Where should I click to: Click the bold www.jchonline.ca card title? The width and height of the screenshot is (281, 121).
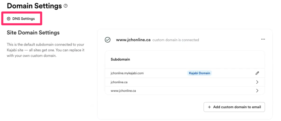(133, 40)
